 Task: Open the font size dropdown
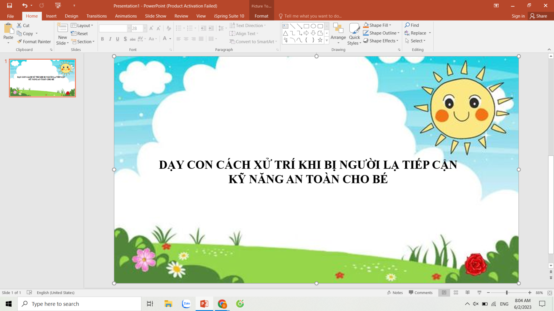click(145, 28)
